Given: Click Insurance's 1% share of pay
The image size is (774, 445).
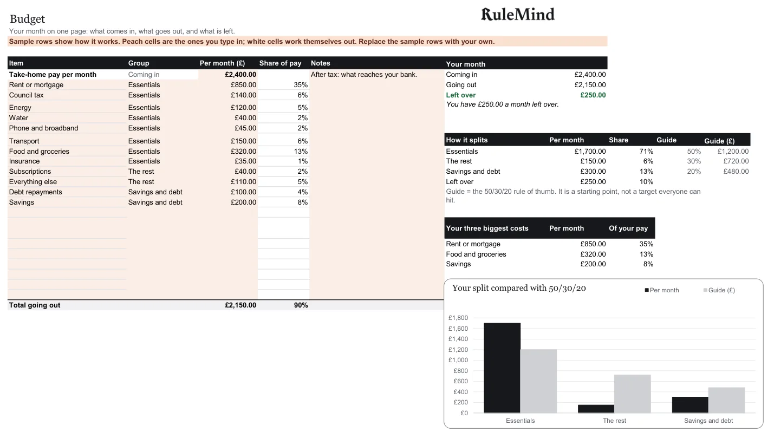Looking at the screenshot, I should [x=302, y=161].
